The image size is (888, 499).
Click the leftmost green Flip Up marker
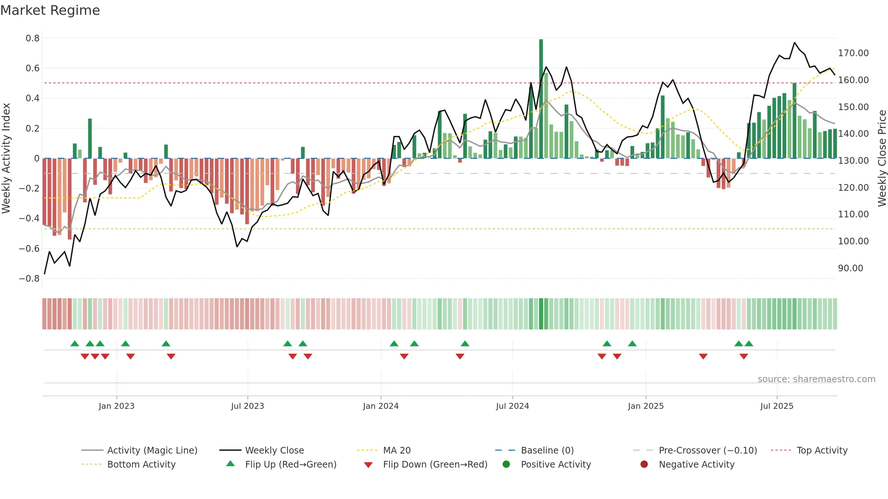(x=75, y=343)
